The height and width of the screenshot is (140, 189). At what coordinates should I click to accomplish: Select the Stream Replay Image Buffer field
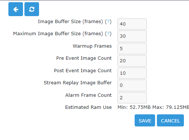pyautogui.click(x=132, y=85)
